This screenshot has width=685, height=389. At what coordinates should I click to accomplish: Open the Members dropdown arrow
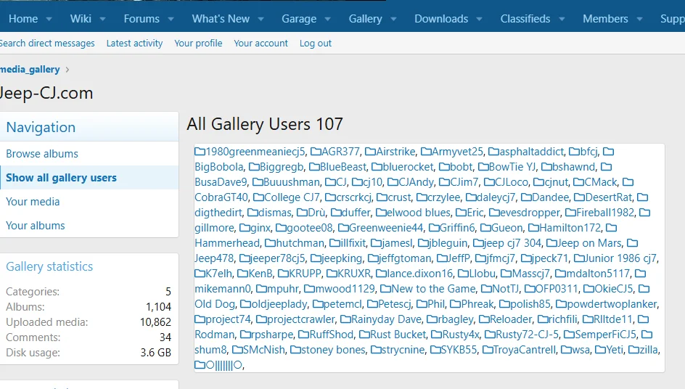pyautogui.click(x=639, y=19)
